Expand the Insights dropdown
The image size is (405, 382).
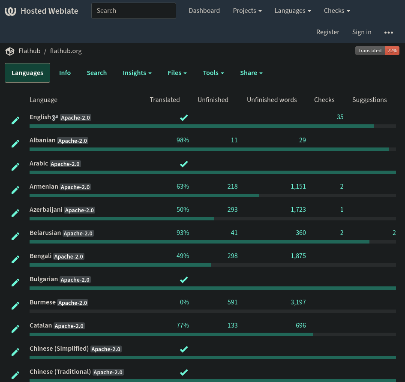[137, 73]
